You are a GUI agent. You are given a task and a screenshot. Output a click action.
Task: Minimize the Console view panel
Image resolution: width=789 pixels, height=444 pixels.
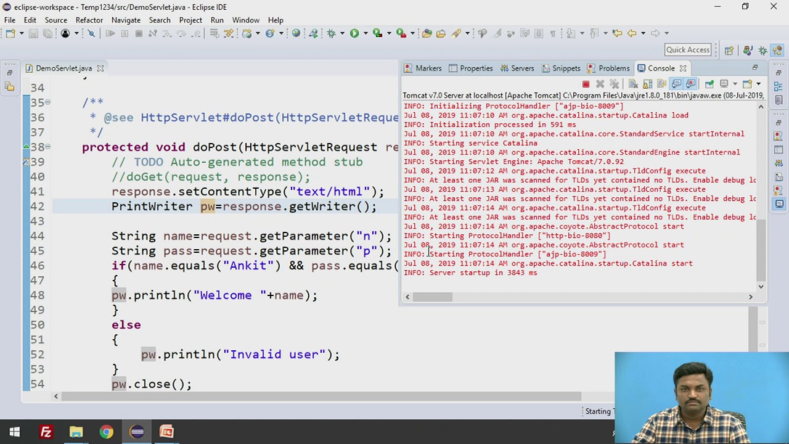coord(755,67)
